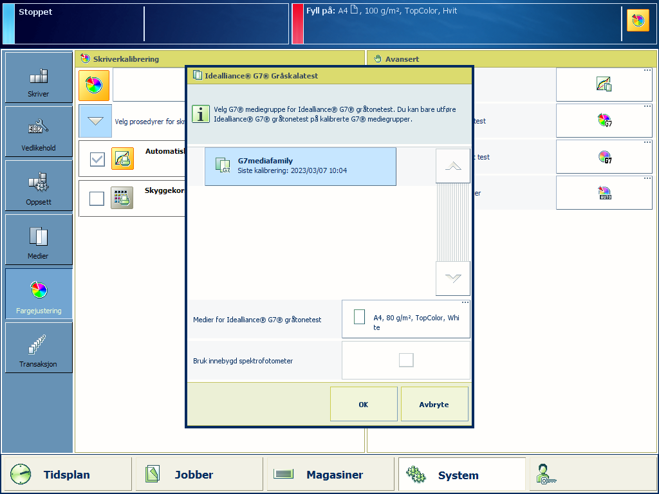Screen dimensions: 659x494
Task: Open media selector A4, 80 g/m² TopColor
Action: click(x=406, y=319)
